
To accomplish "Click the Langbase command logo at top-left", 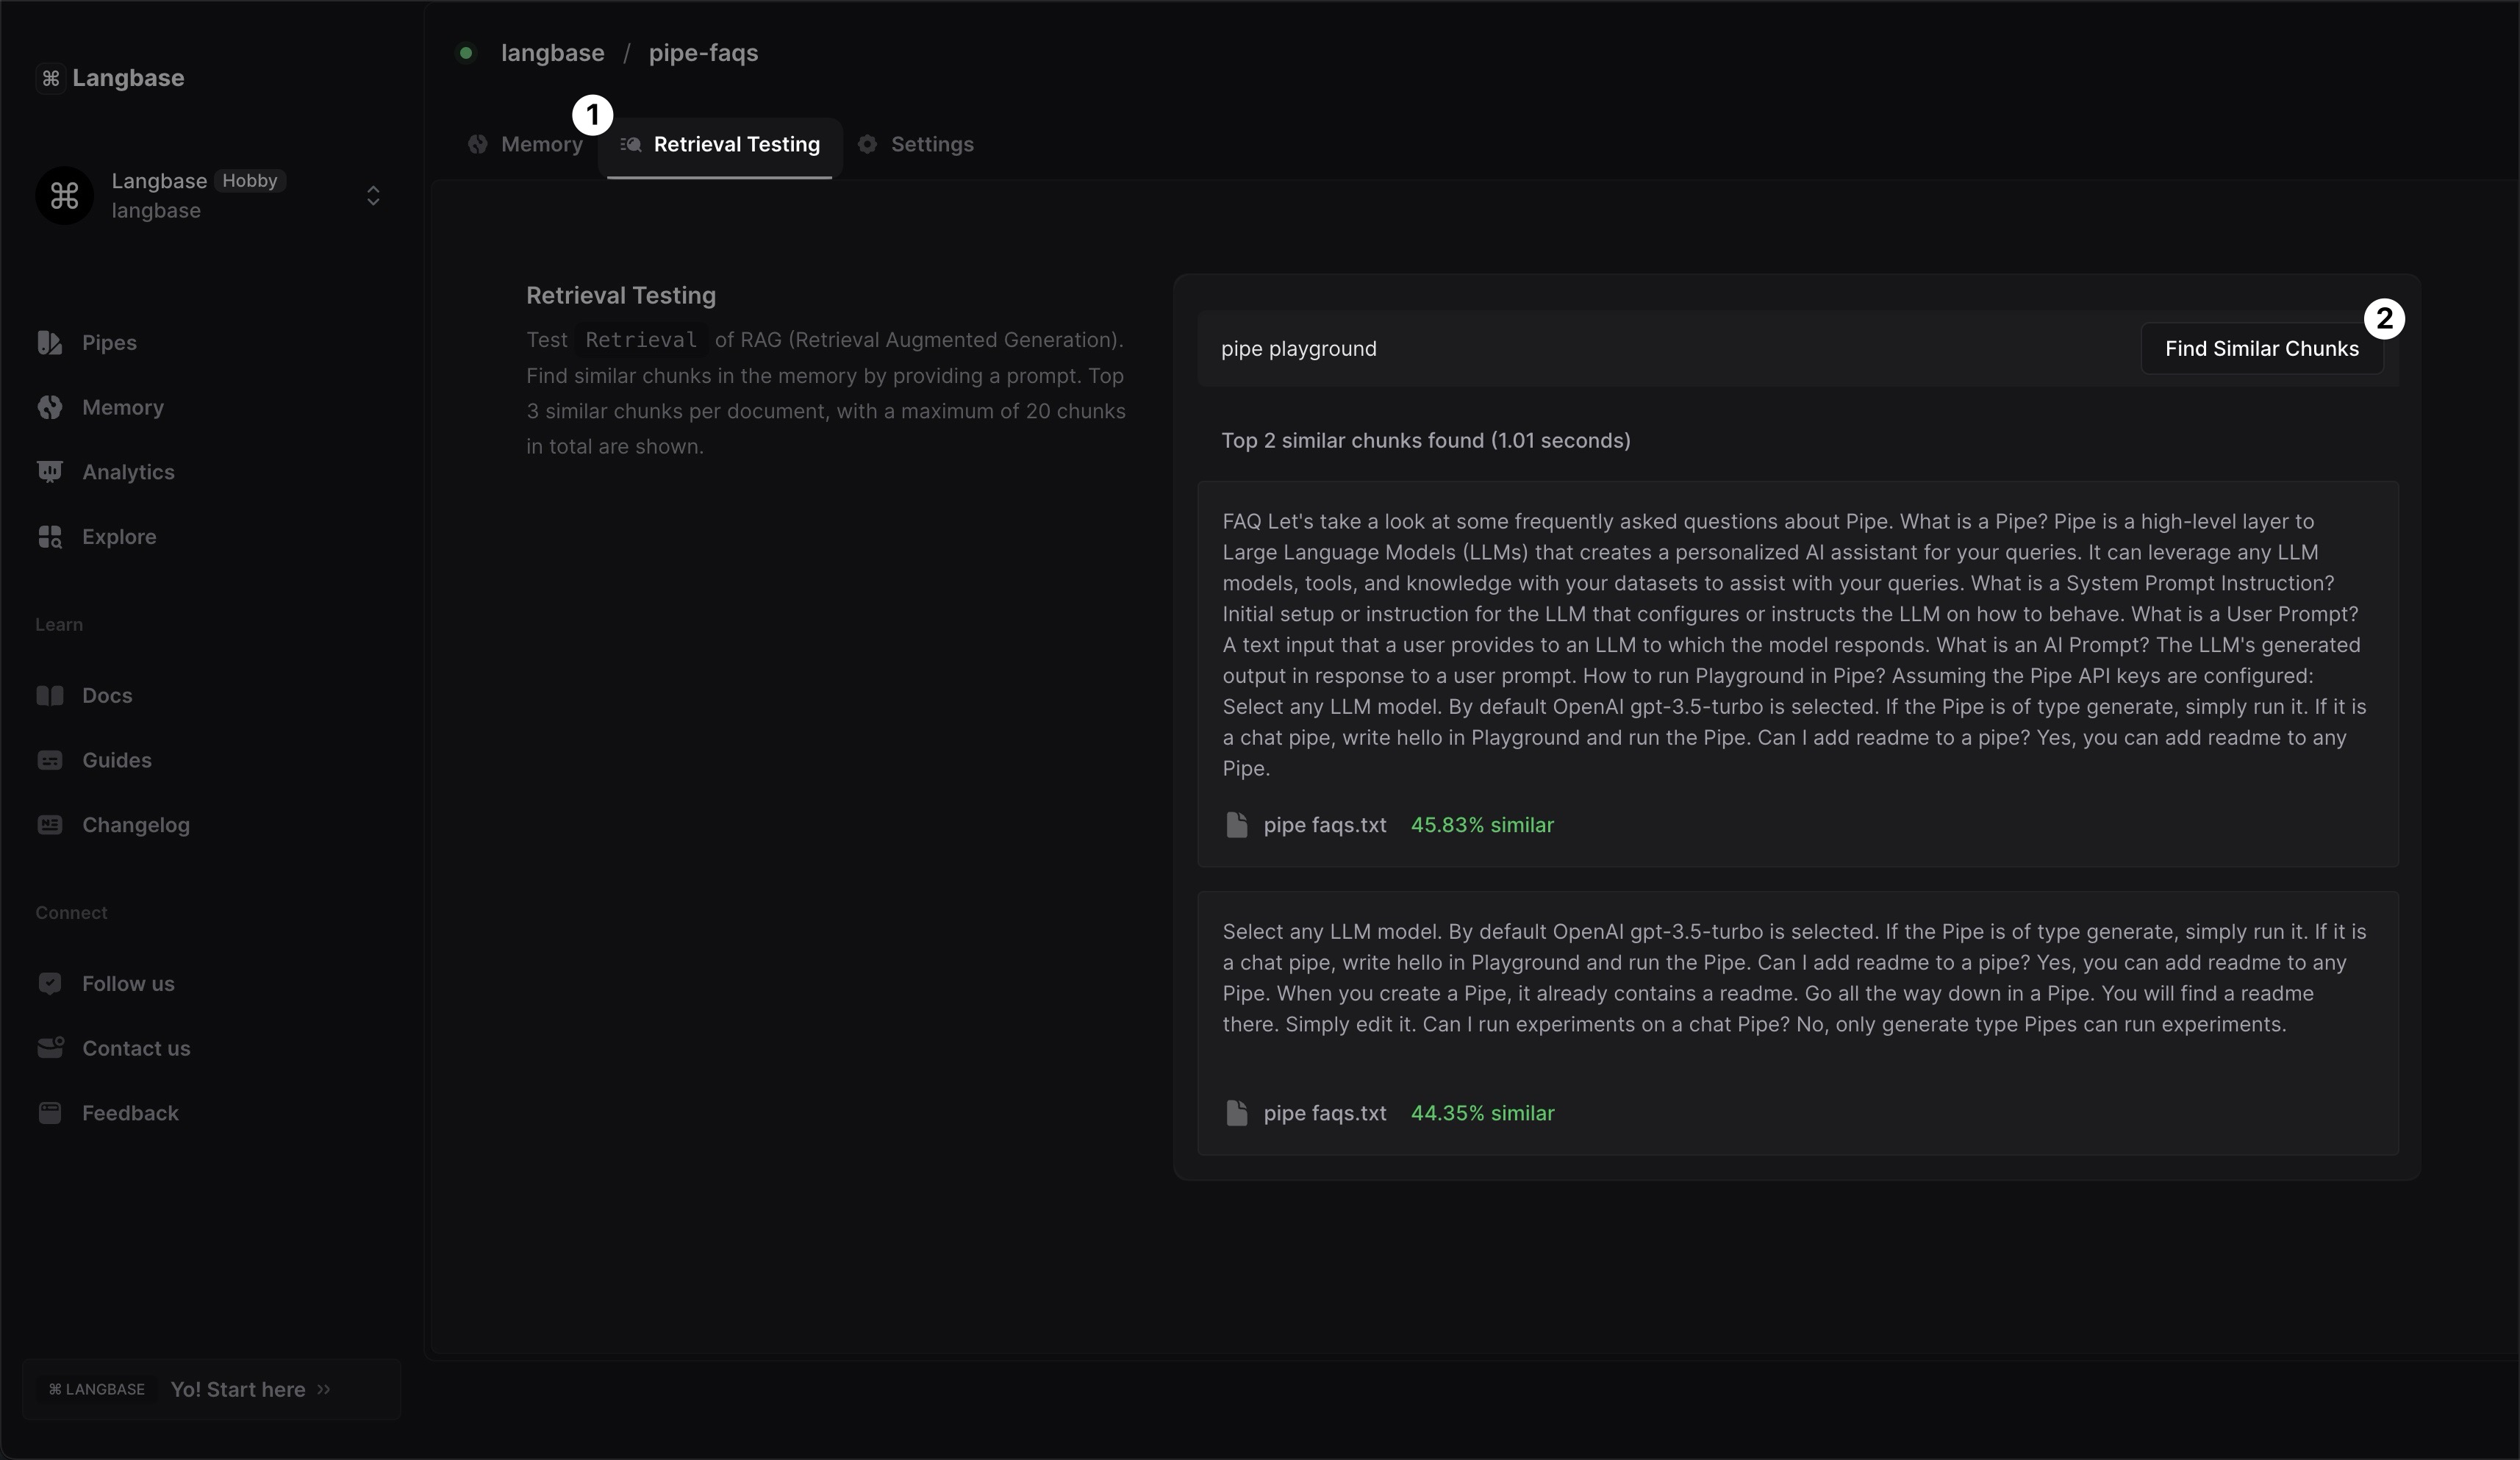I will tap(51, 78).
